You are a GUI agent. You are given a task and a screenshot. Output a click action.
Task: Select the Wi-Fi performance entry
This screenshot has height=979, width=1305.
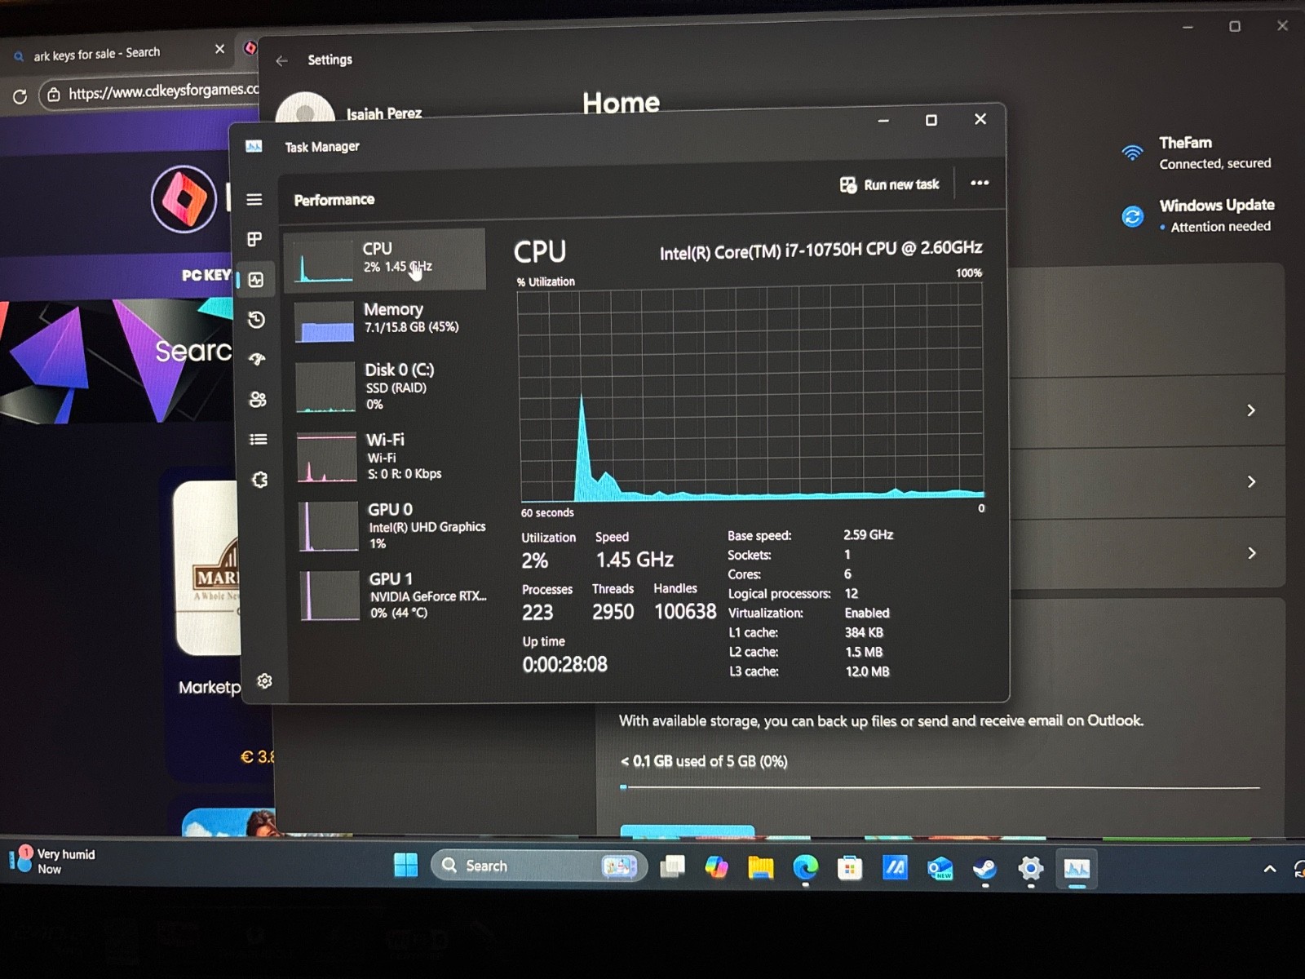point(389,457)
